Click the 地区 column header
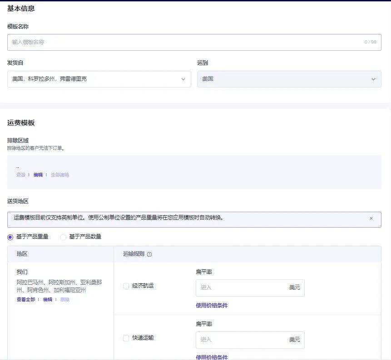Image resolution: width=391 pixels, height=360 pixels. pyautogui.click(x=23, y=254)
